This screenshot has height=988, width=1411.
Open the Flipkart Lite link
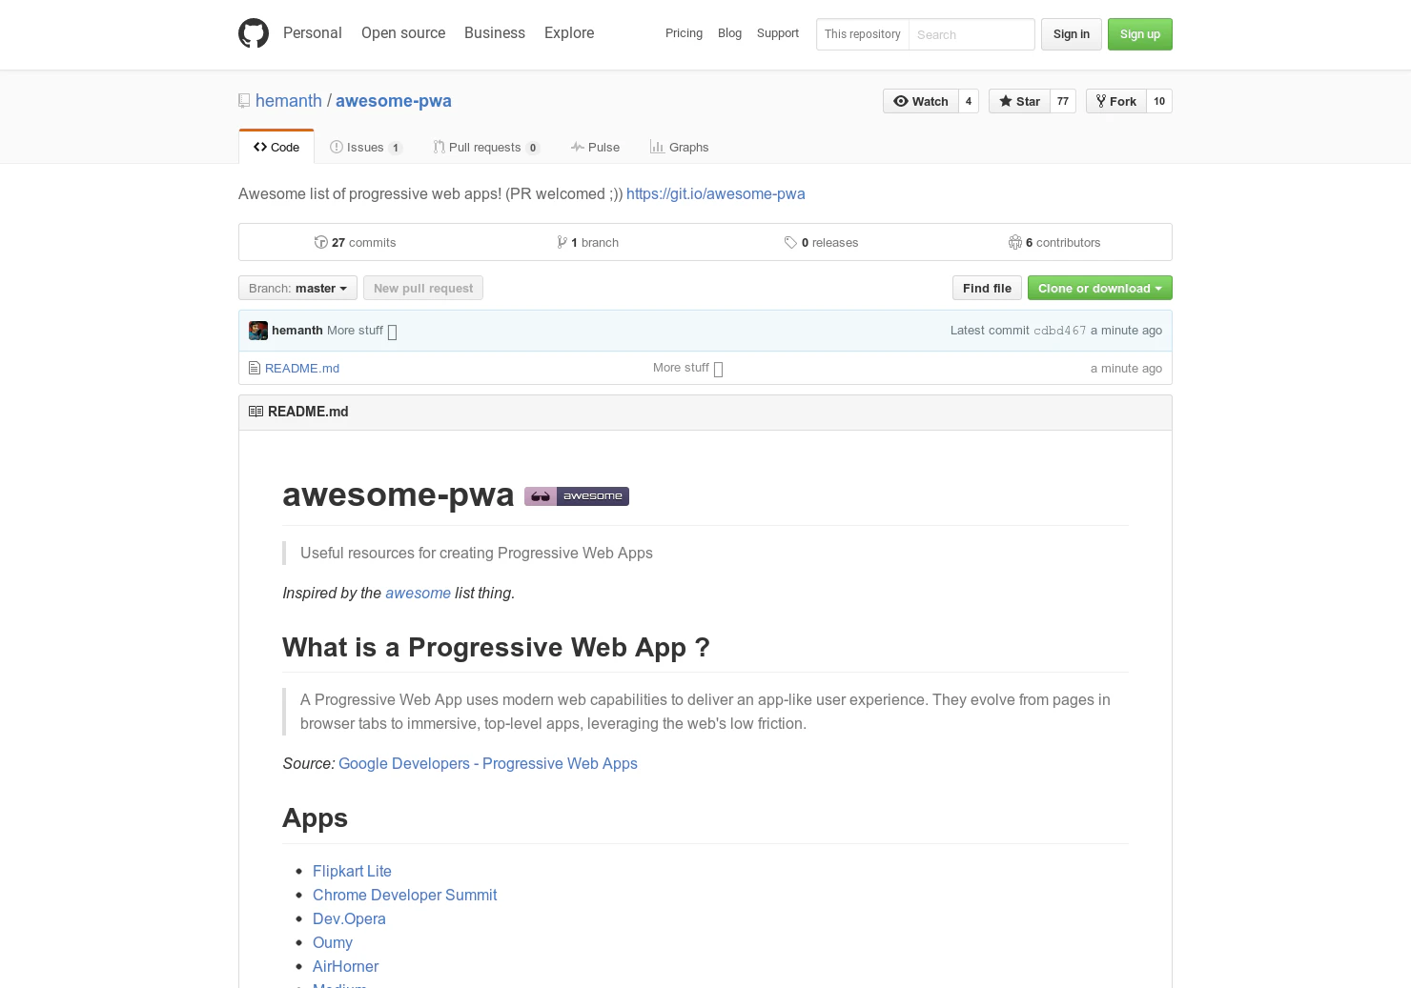(352, 871)
